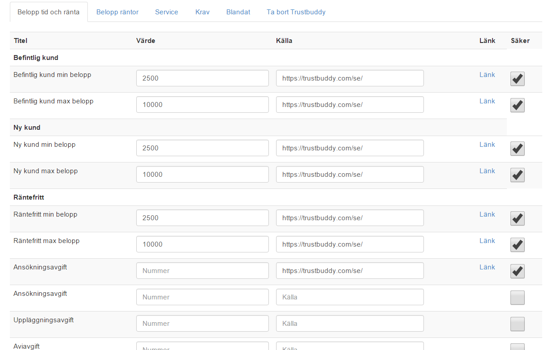Edit Befintlig kund max belopp value field

click(x=202, y=105)
